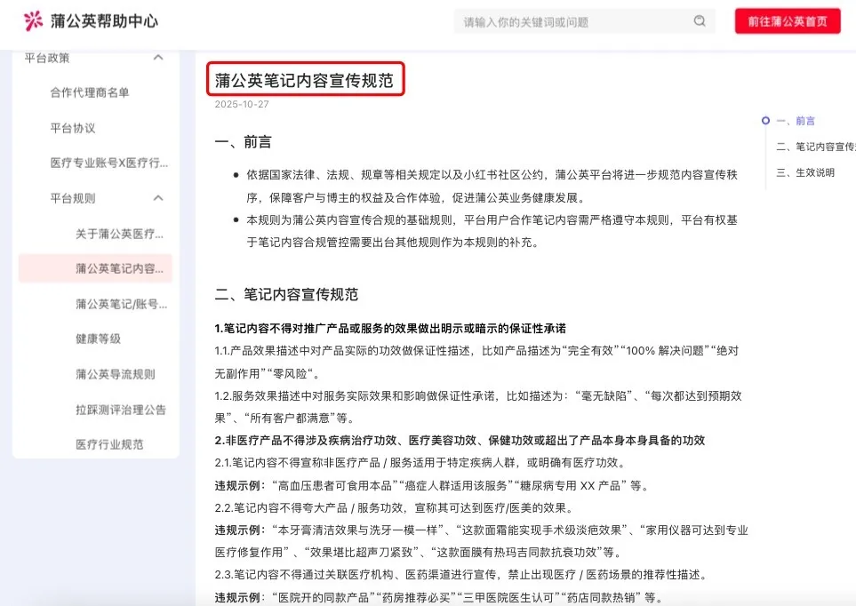Click bold line starting 2.非医疗产品不得涉及
Screen dimensions: 856x606
460,441
